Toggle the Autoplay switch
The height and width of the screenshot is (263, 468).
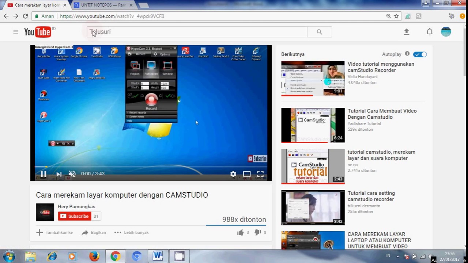420,54
